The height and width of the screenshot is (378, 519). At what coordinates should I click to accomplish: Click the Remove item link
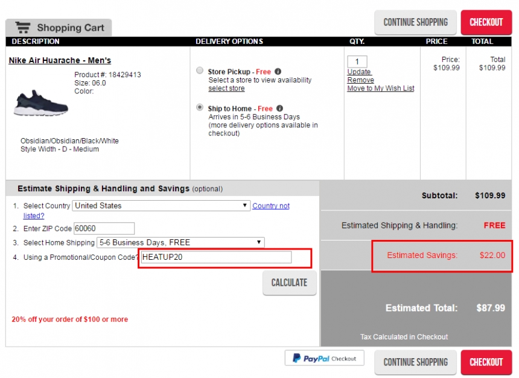(360, 80)
